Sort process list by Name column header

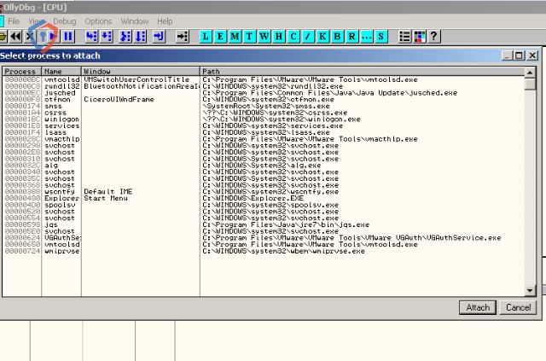point(61,71)
